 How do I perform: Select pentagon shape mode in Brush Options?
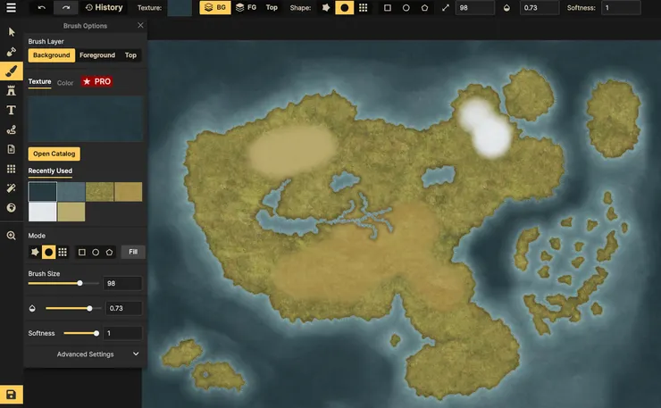[x=109, y=252]
